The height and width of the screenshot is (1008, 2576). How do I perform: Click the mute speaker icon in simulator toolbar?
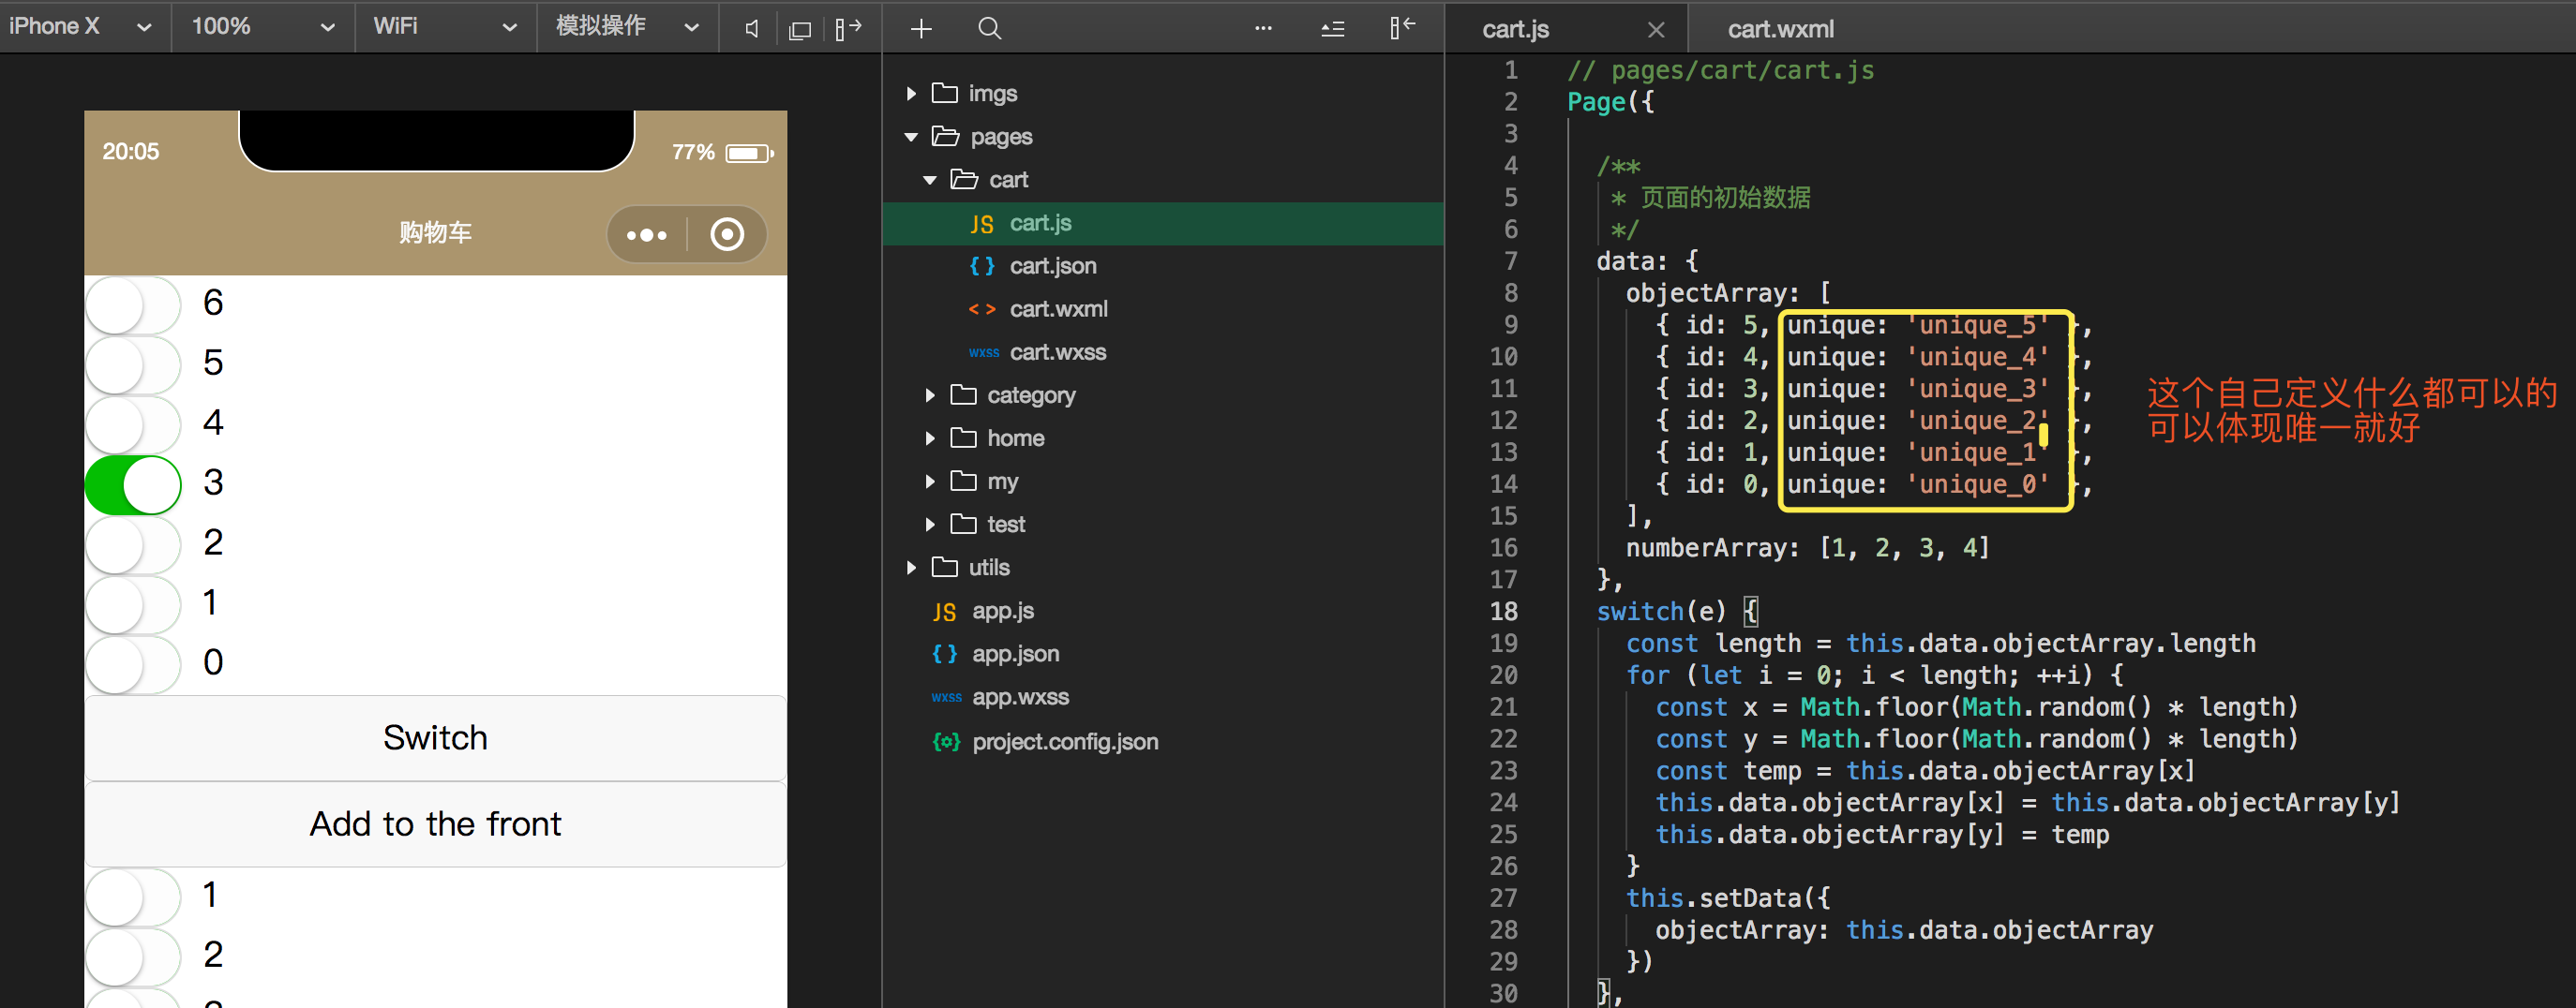(751, 28)
